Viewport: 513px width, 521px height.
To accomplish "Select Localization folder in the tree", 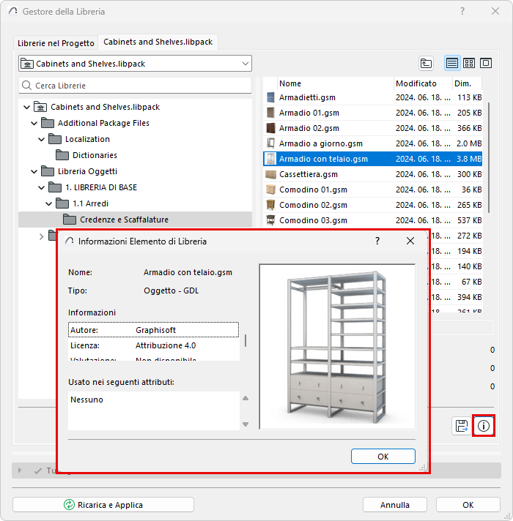I will [87, 139].
